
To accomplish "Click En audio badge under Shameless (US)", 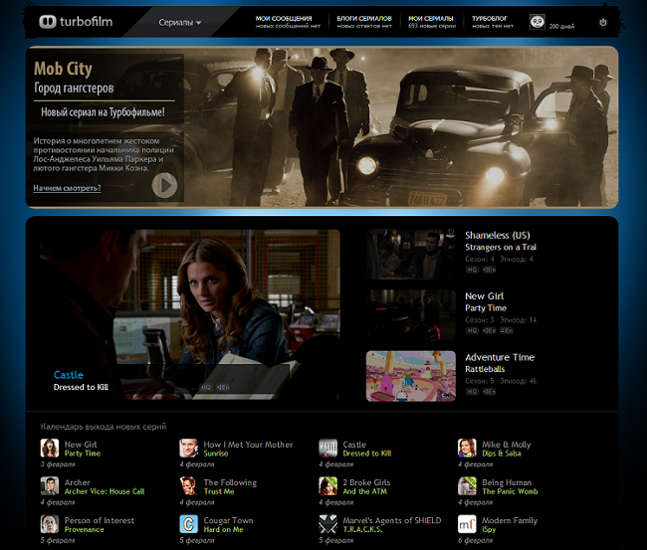I will pyautogui.click(x=489, y=270).
